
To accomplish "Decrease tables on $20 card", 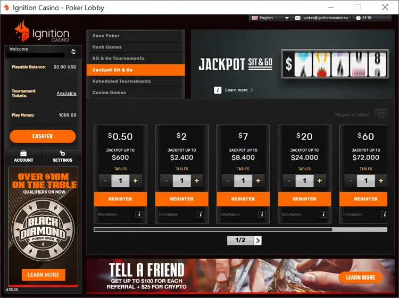I will pyautogui.click(x=289, y=181).
